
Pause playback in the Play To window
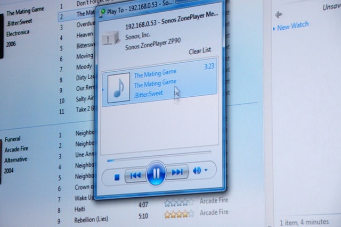pos(156,174)
